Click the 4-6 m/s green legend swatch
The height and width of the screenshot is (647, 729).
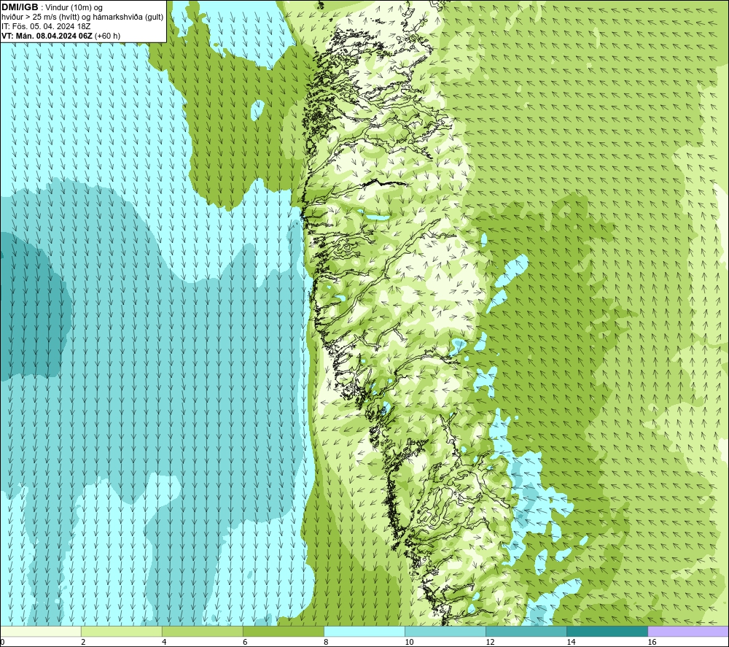(x=202, y=631)
